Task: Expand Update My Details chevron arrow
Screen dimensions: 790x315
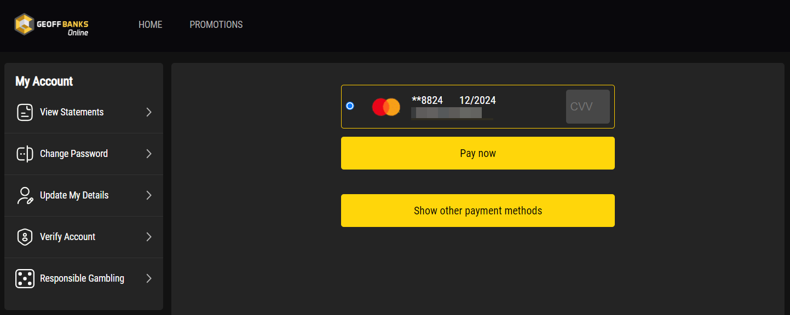Action: point(149,195)
